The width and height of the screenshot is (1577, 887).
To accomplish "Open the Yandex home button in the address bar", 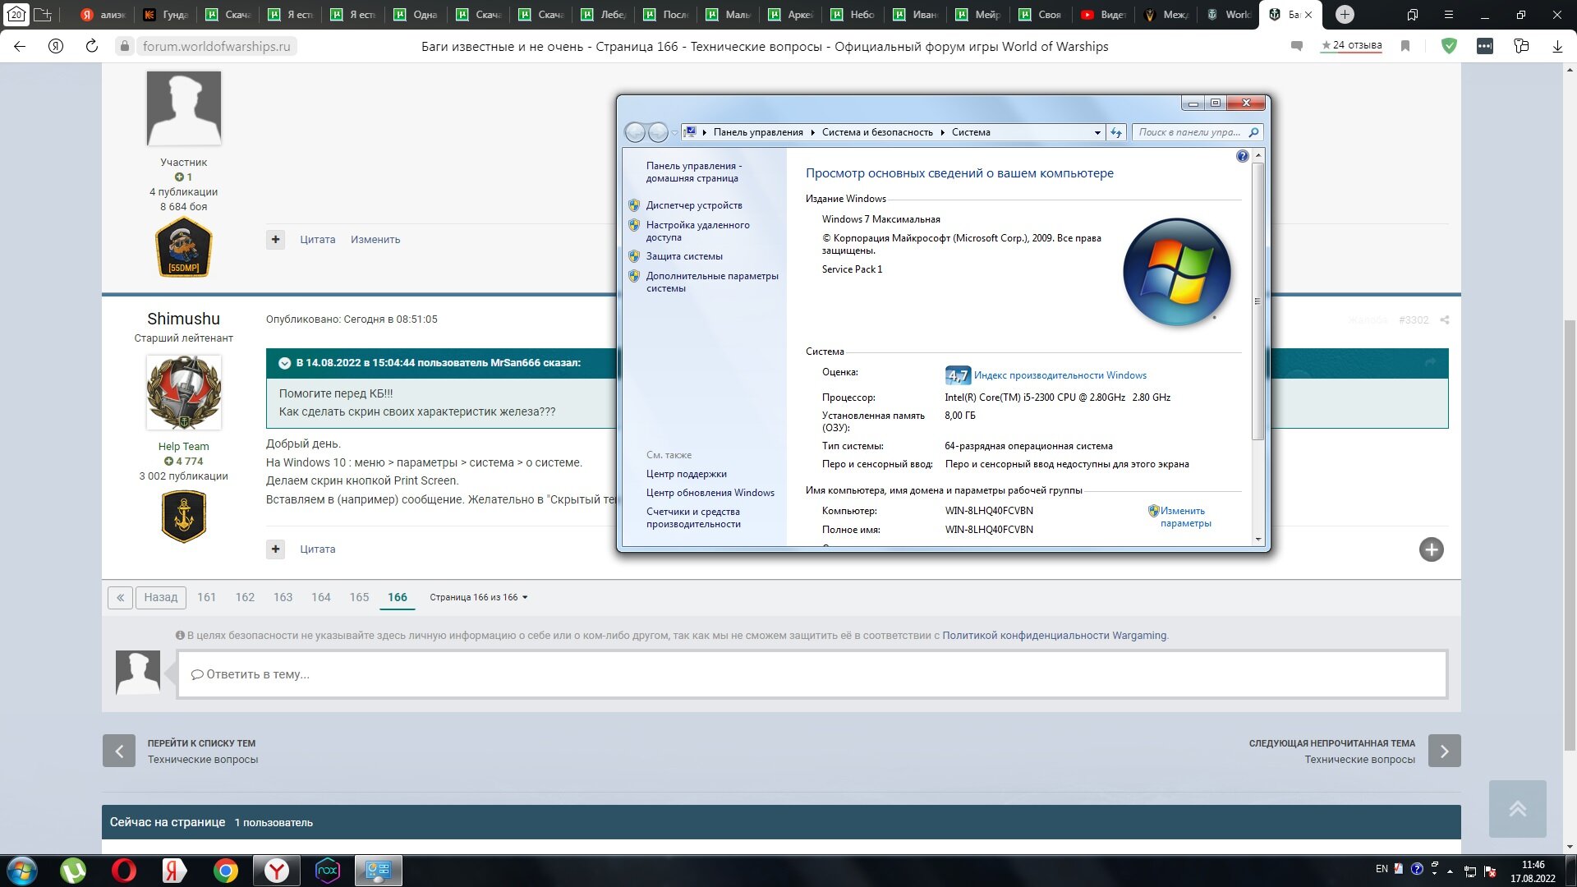I will (56, 47).
